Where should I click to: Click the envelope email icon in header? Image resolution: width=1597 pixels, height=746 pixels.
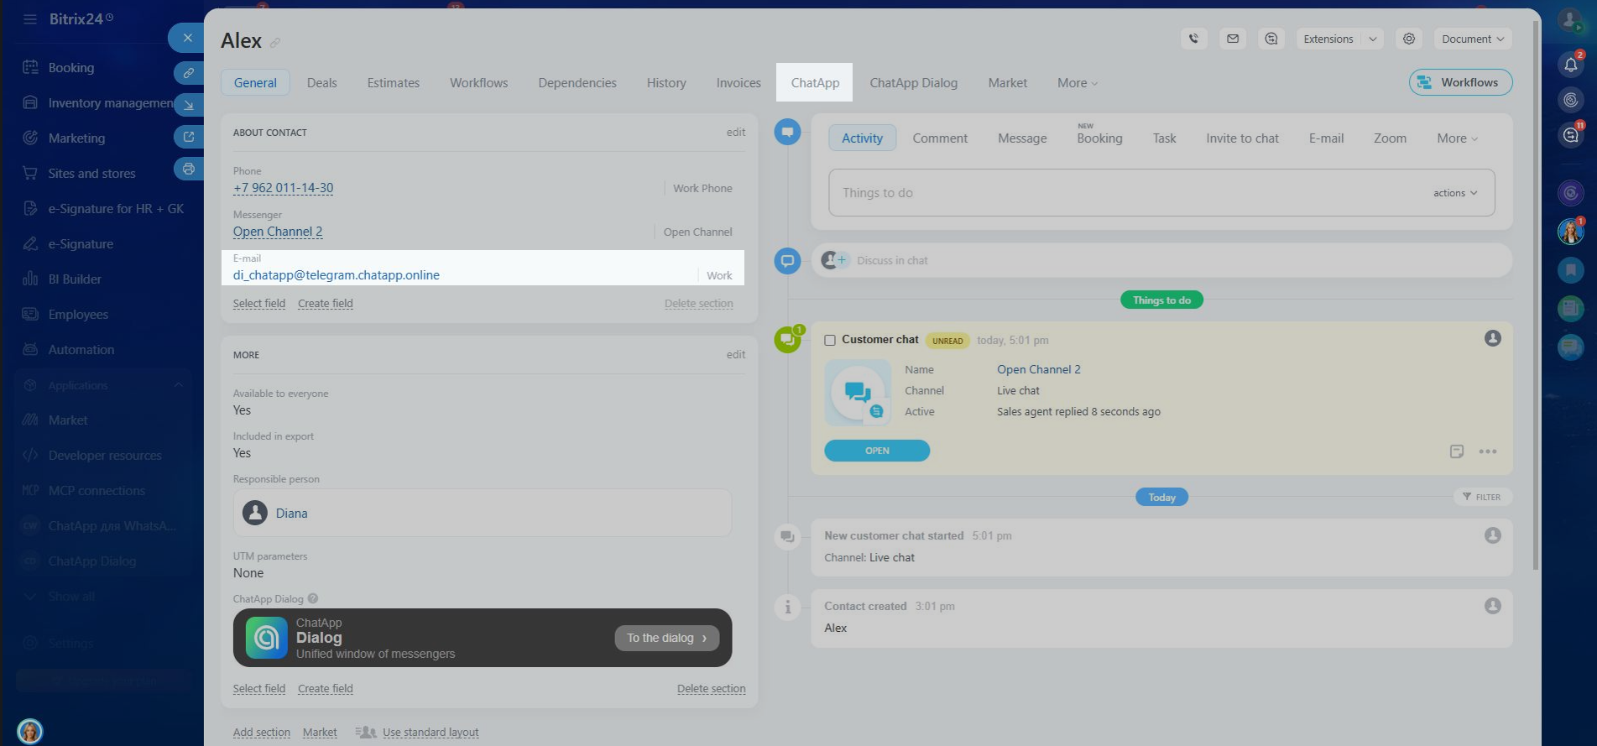pyautogui.click(x=1232, y=39)
